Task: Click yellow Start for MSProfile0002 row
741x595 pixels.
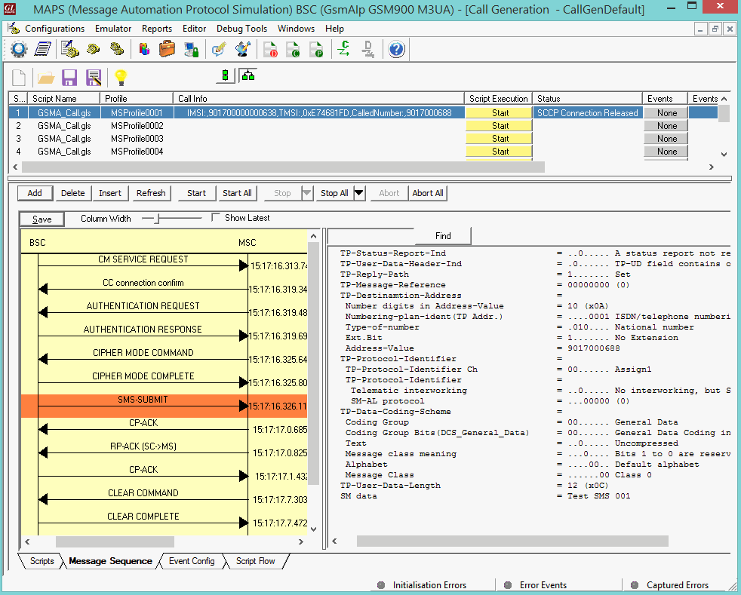Action: click(x=499, y=126)
